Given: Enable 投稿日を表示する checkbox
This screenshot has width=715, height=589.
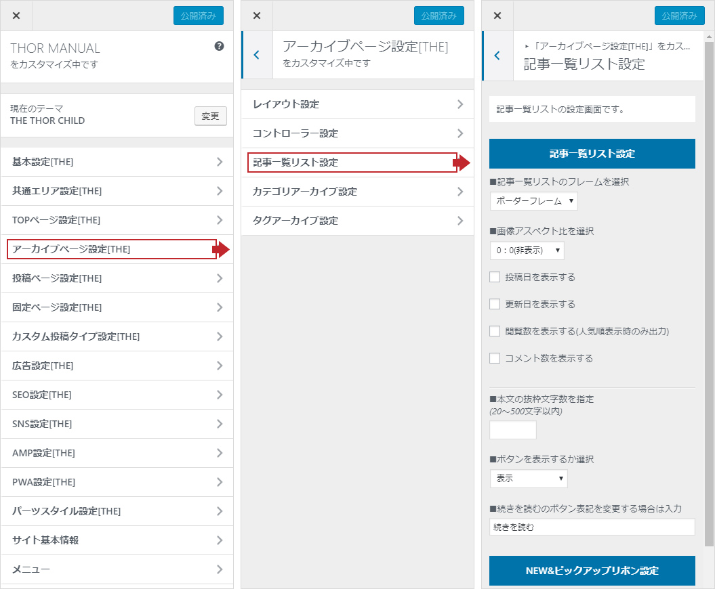Looking at the screenshot, I should [x=495, y=277].
